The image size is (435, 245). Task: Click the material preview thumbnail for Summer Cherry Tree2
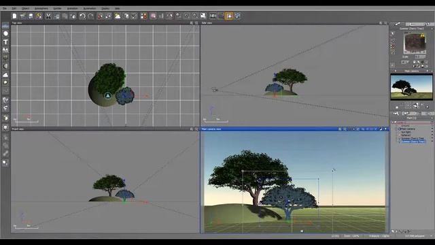[415, 44]
